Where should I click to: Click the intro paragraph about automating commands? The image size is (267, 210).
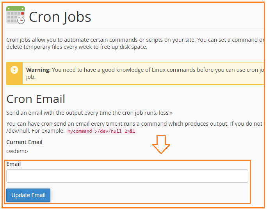tap(135, 43)
